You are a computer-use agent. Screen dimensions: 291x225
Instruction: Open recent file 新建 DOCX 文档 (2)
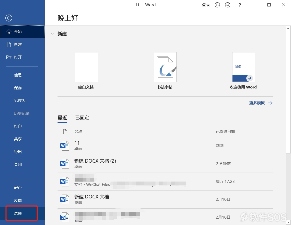point(165,164)
